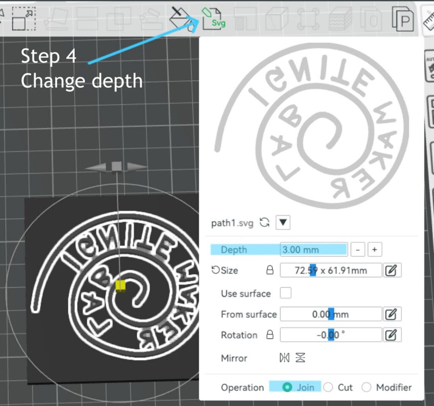Open dropdown next to path1.svg
Viewport: 434px width, 406px height.
(283, 223)
